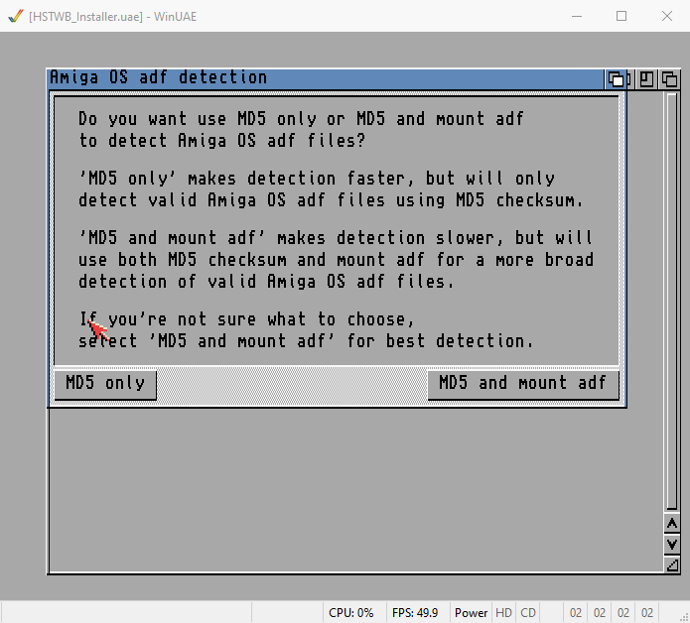Minimize the WinUAE window

577,16
